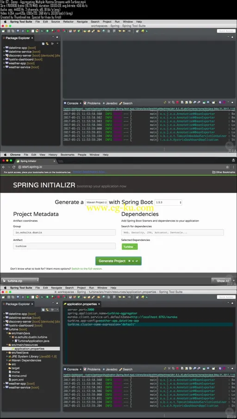Expand the src/test/java folder
The height and width of the screenshot is (419, 237).
tap(7, 353)
